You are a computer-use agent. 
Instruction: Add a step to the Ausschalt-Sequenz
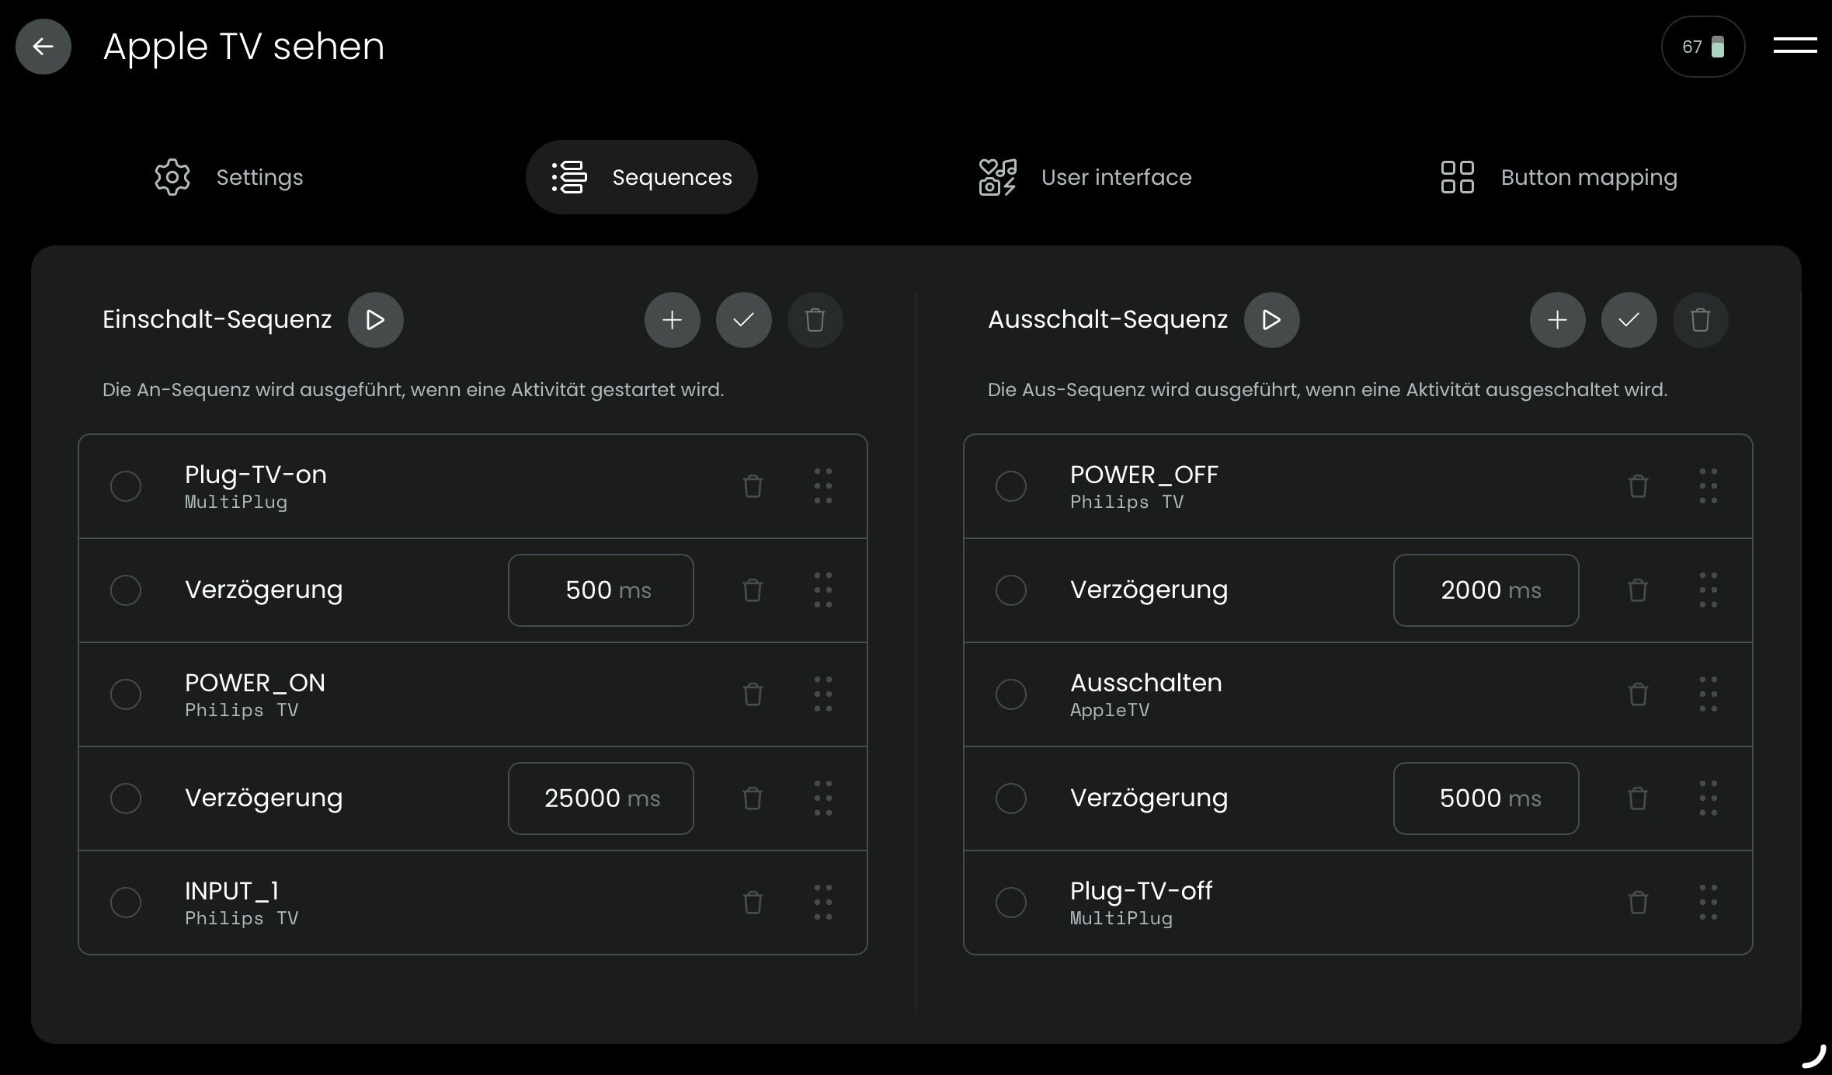1557,320
